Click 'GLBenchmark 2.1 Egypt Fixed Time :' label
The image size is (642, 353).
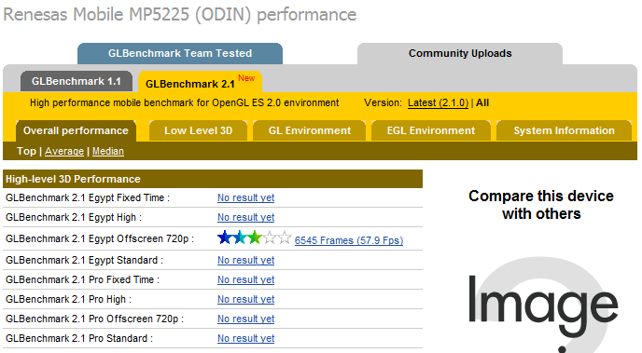coord(88,197)
